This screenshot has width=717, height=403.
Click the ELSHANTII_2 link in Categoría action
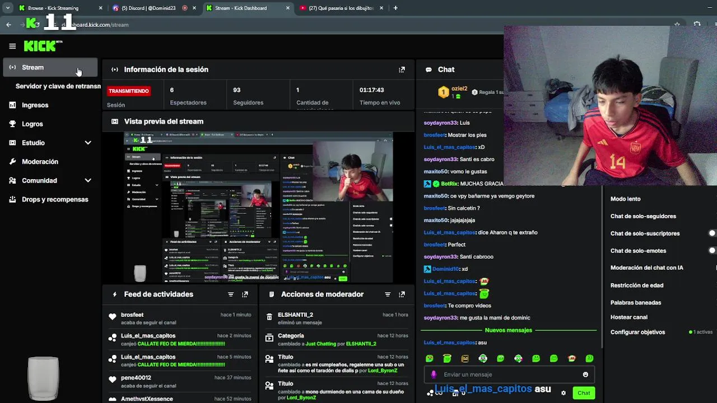361,344
